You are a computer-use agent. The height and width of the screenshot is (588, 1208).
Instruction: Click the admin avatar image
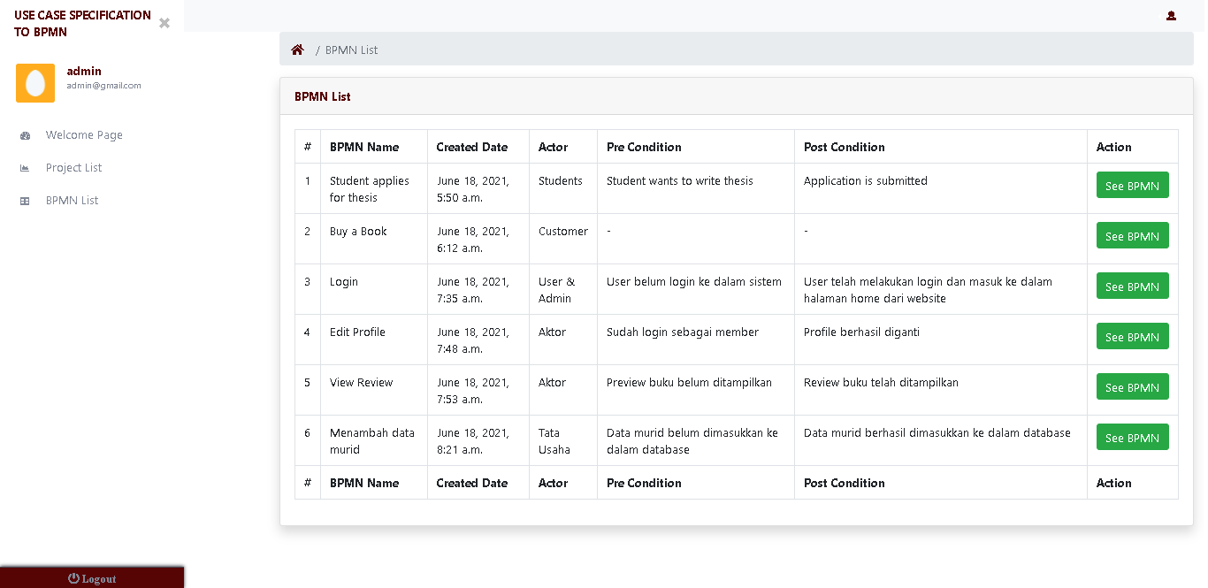pos(35,83)
